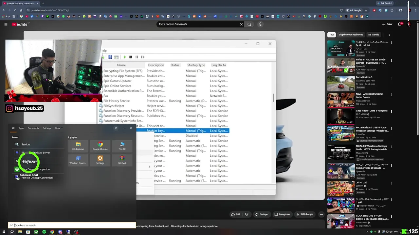This screenshot has width=419, height=235.
Task: Switch to the Apps search filter
Action: pos(21,128)
